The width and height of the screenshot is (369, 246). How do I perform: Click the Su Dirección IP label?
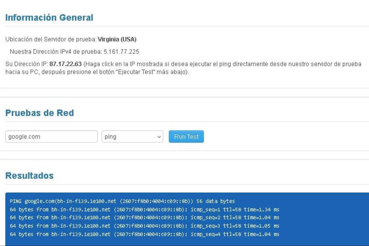coord(27,64)
